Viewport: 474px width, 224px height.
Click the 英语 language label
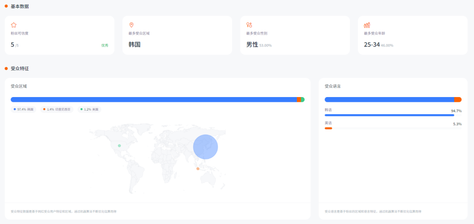[328, 123]
